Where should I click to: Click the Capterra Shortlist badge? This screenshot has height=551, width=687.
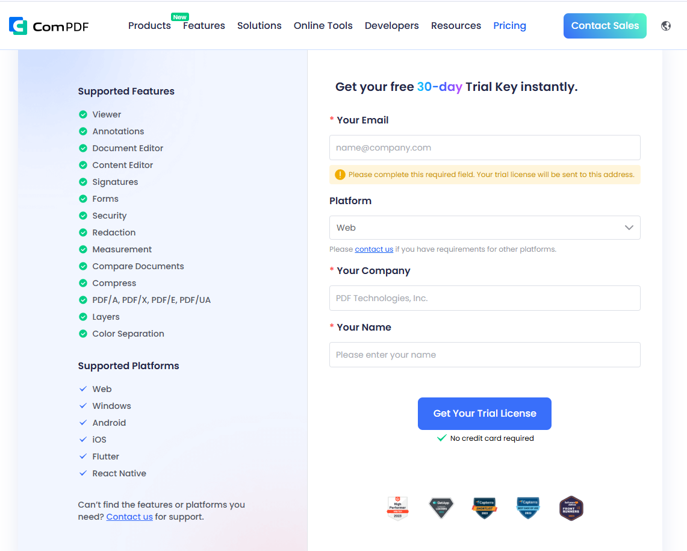(484, 508)
